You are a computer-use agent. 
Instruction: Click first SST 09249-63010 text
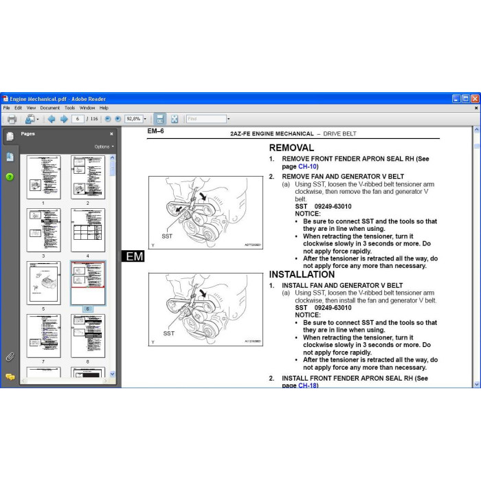point(324,206)
